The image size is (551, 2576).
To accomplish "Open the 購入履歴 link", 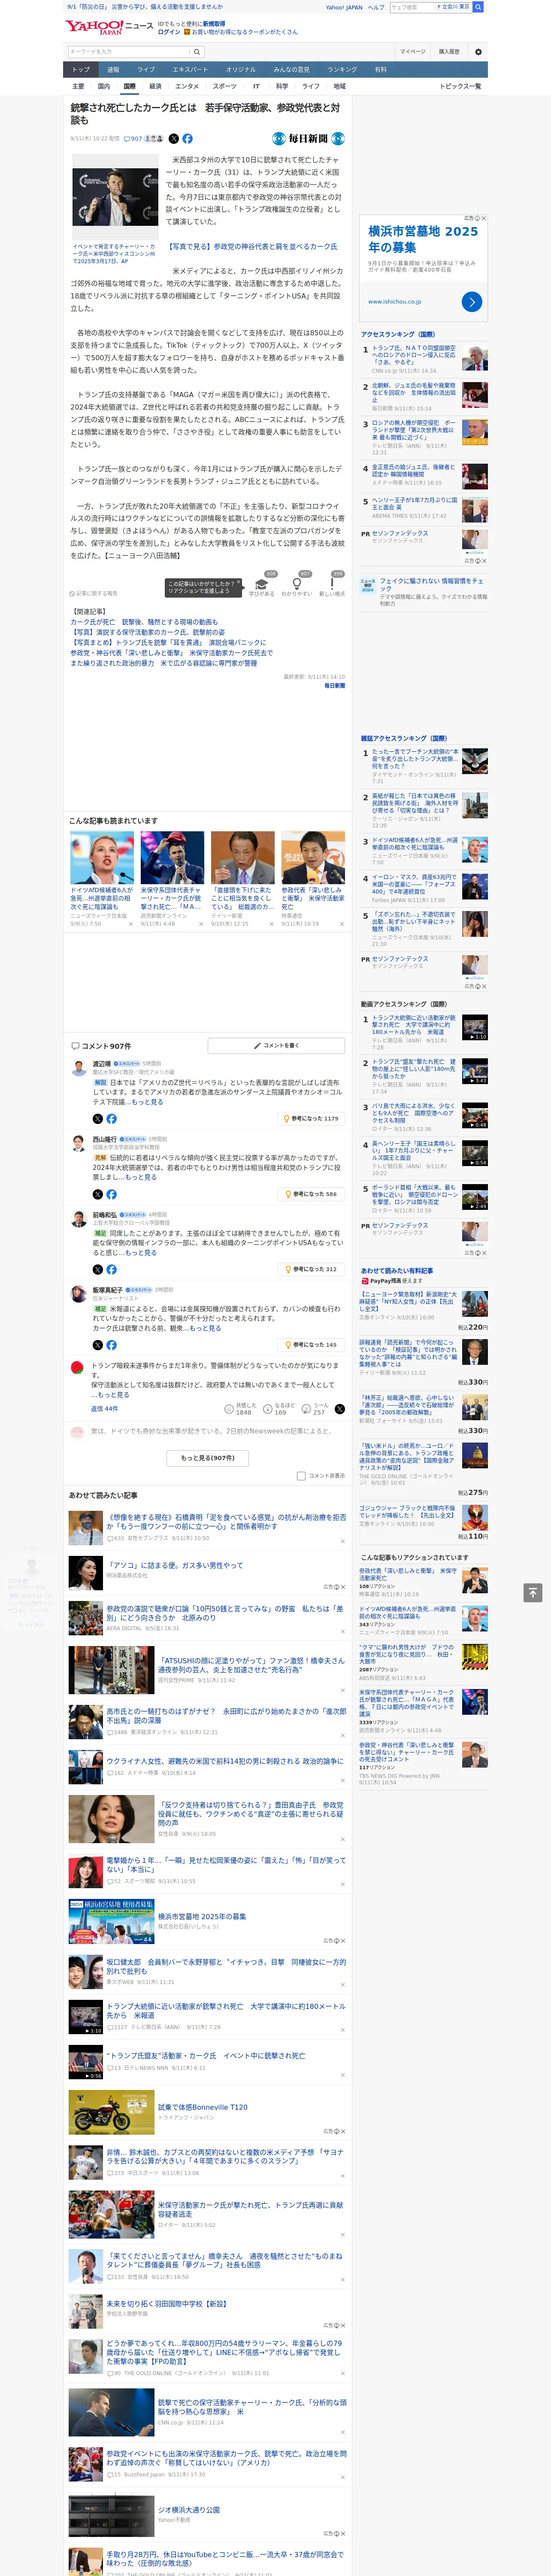I will pos(449,52).
